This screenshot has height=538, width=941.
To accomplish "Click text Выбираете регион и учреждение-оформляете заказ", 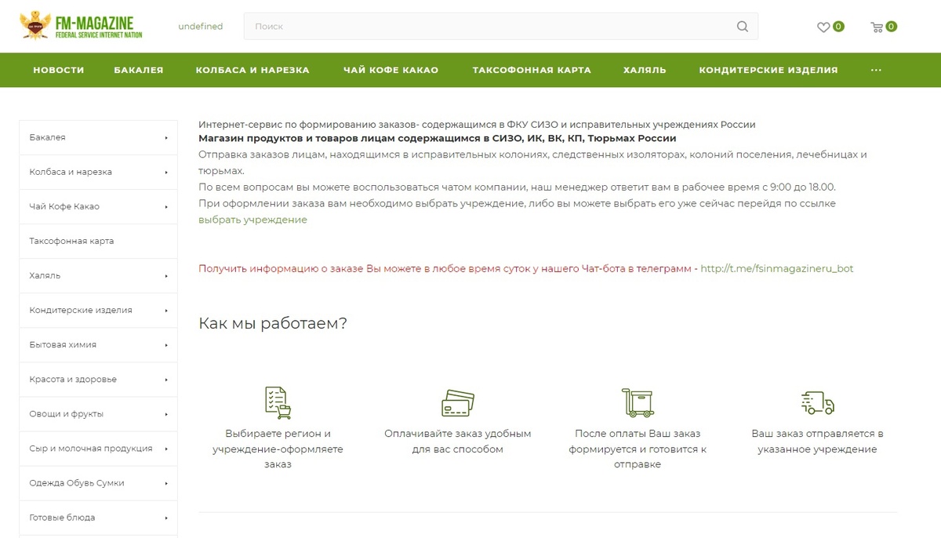I will pos(278,449).
